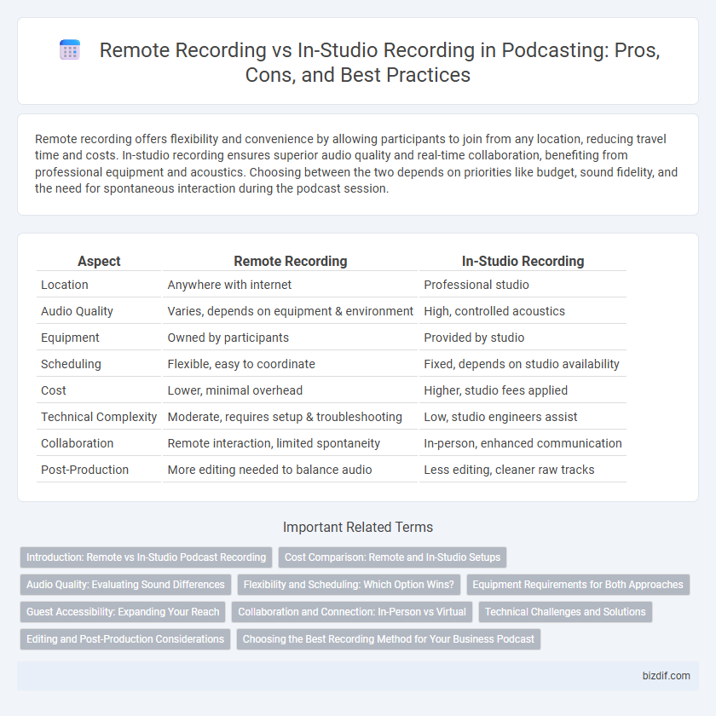The width and height of the screenshot is (716, 716).
Task: Open 'Audio Quality: Evaluating Sound Differences' tag
Action: 125,585
